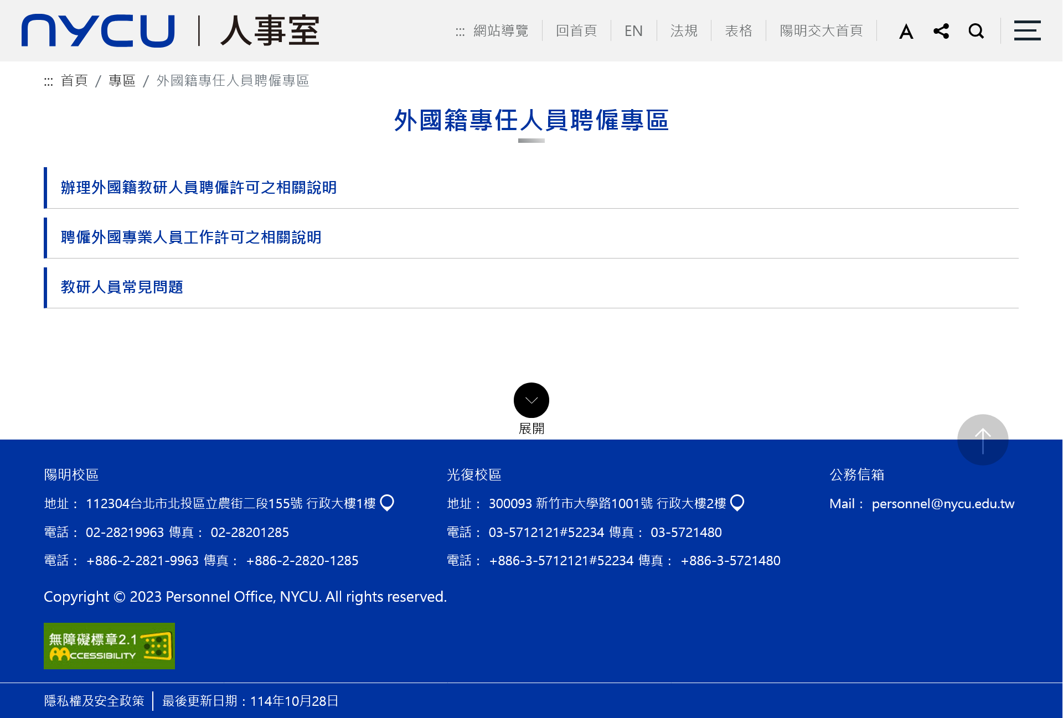Switch language via EN menu item
Screen dimensions: 1063x718
(633, 31)
